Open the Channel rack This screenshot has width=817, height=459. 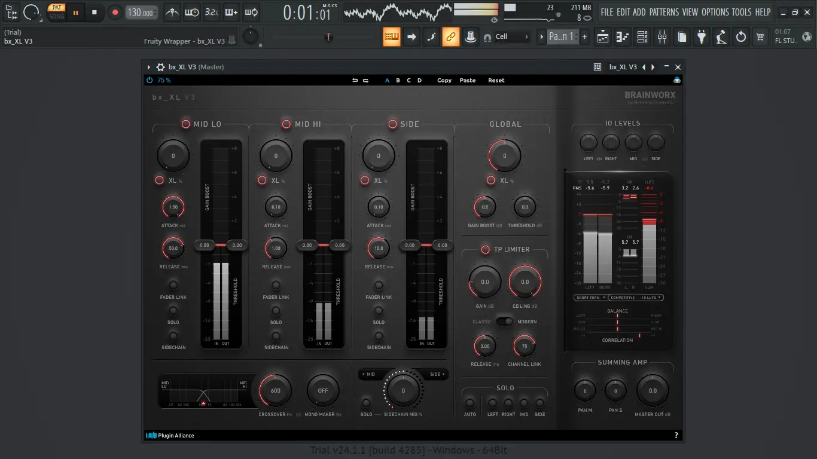(642, 37)
